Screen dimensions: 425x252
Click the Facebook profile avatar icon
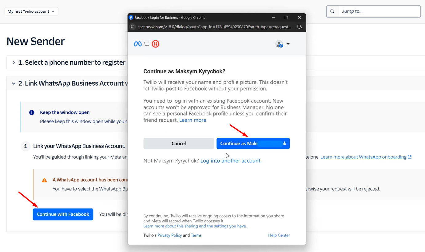point(279,44)
